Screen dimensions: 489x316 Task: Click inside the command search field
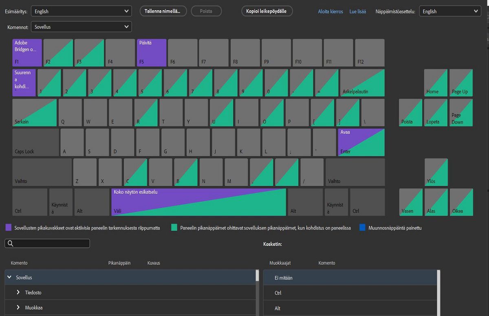pyautogui.click(x=47, y=243)
